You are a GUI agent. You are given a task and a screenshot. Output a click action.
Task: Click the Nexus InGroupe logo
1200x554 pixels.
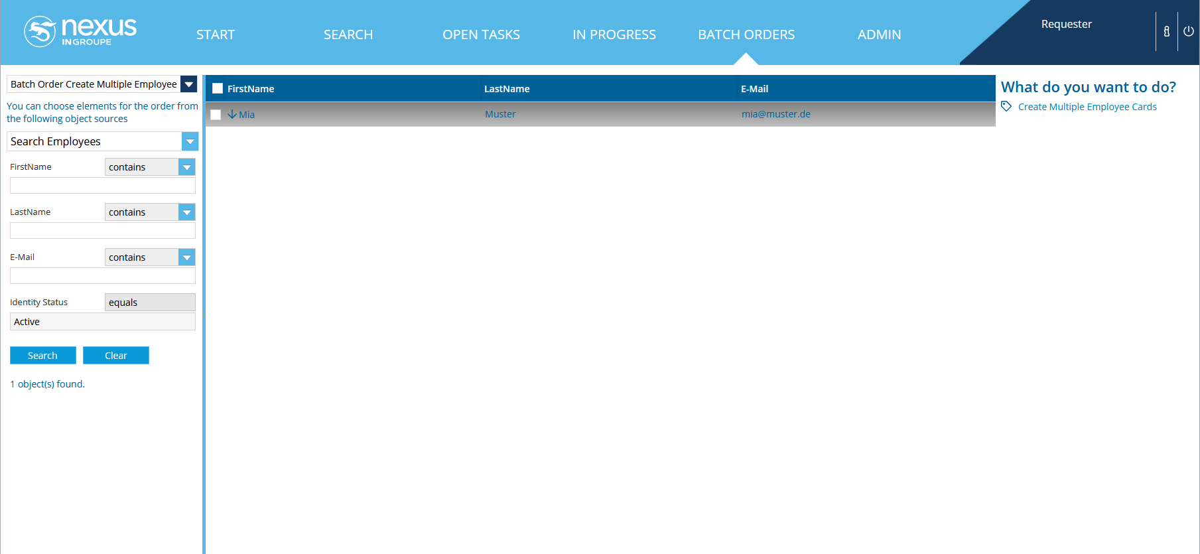(80, 31)
